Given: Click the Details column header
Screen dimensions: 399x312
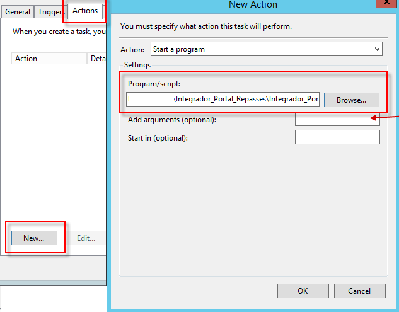Looking at the screenshot, I should pyautogui.click(x=96, y=59).
